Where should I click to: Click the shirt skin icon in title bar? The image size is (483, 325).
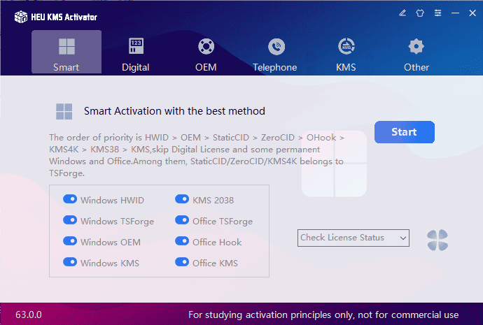pyautogui.click(x=420, y=13)
